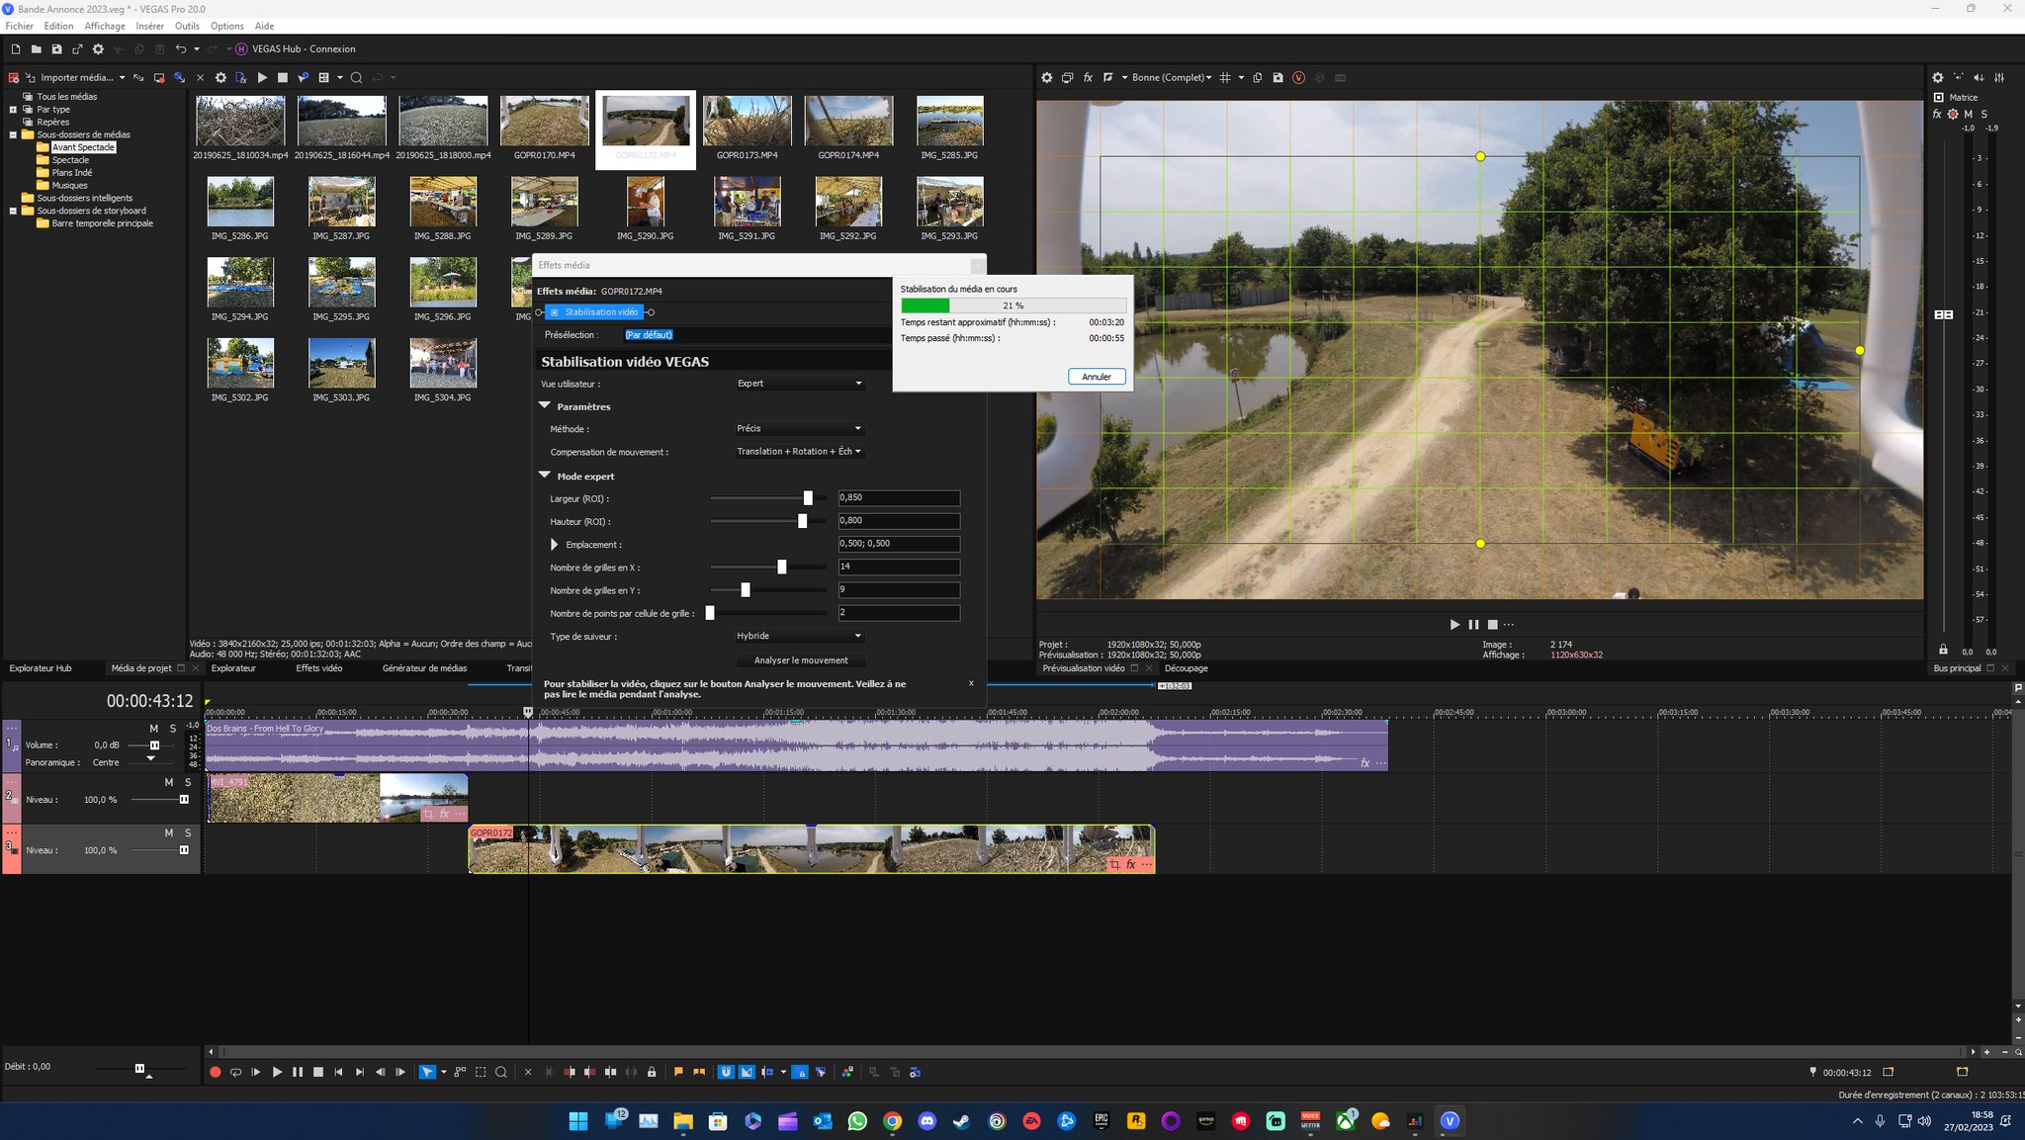The height and width of the screenshot is (1140, 2025).
Task: Open preview properties gear icon
Action: coord(1047,77)
